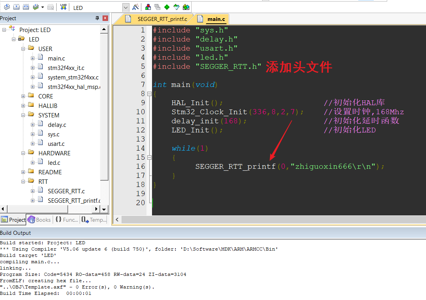Click the Batch build icon
This screenshot has height=300, width=426.
point(36,7)
